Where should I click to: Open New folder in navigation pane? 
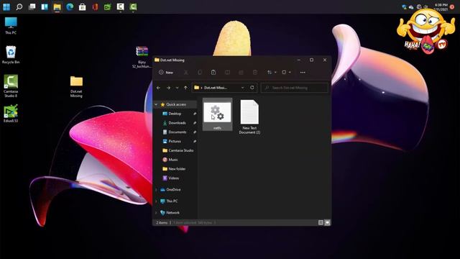[177, 169]
